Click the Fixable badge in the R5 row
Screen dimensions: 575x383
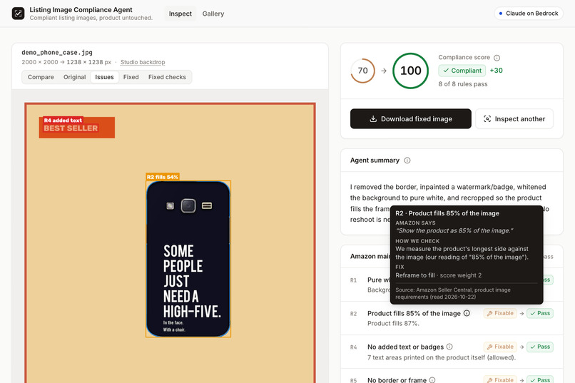pyautogui.click(x=500, y=379)
